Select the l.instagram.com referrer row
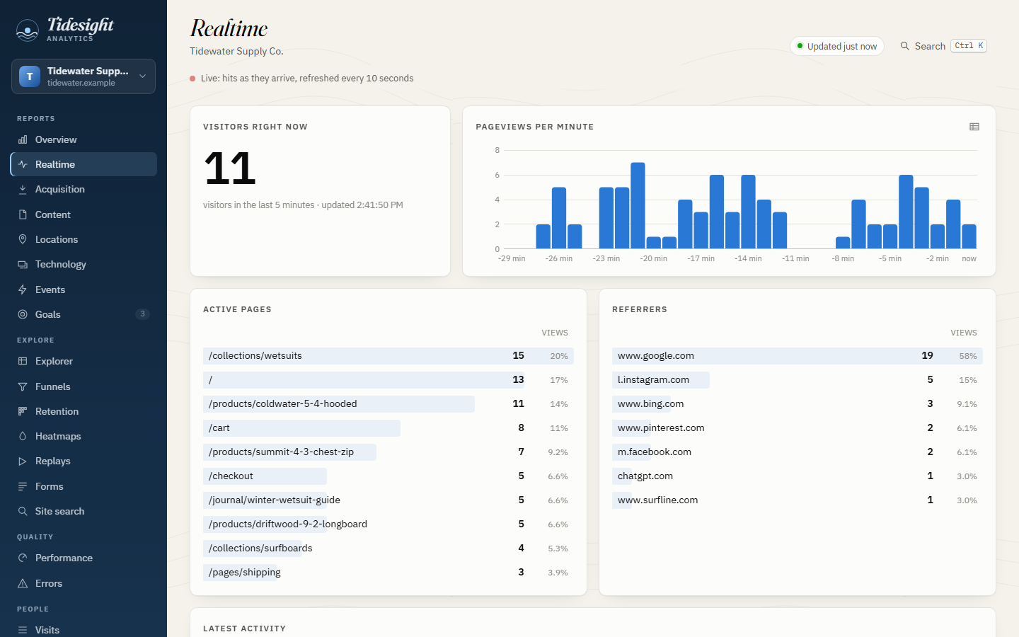This screenshot has height=637, width=1019. pos(798,380)
